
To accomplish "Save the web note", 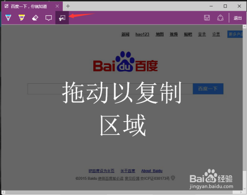I will 207,18.
